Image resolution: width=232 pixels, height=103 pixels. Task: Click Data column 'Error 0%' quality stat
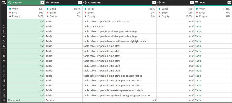click(x=213, y=13)
